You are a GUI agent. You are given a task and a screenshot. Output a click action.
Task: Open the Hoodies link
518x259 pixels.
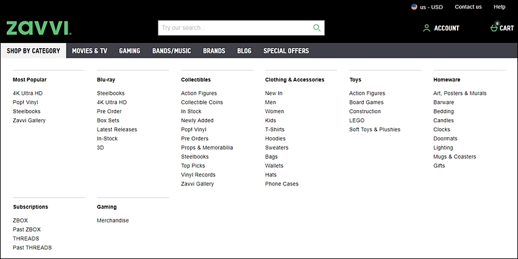click(x=275, y=139)
